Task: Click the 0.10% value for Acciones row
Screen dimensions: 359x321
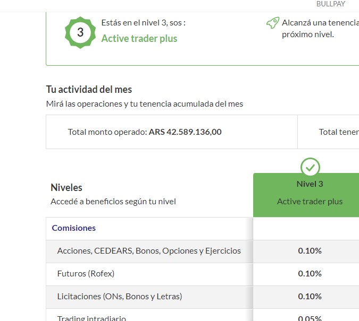Action: point(310,251)
